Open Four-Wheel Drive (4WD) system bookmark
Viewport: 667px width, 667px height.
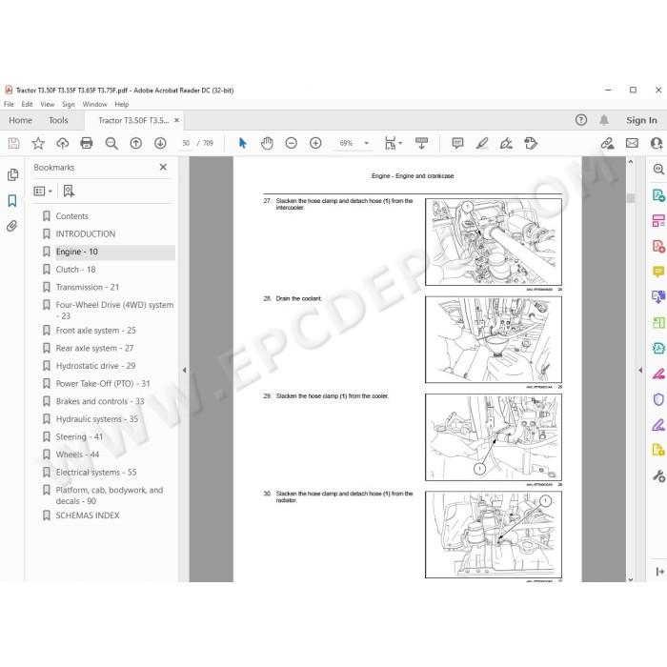[x=114, y=310]
